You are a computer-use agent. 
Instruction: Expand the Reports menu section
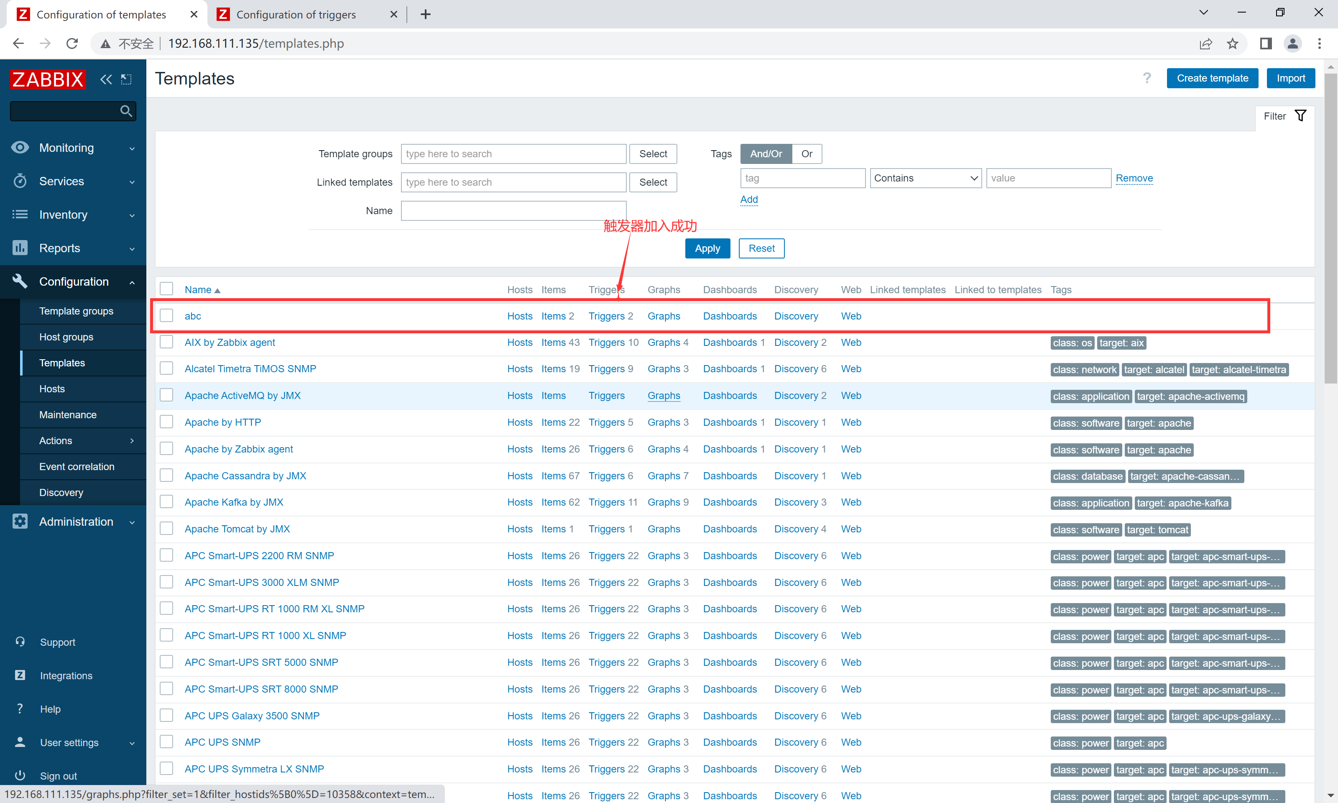pos(132,249)
